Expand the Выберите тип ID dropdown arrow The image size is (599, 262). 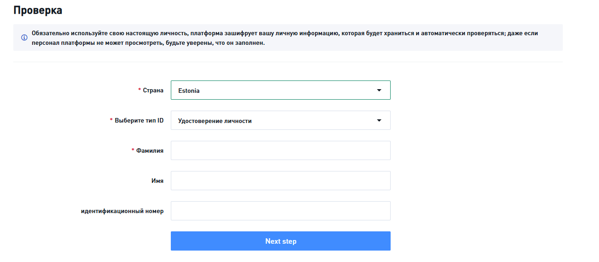click(x=379, y=120)
